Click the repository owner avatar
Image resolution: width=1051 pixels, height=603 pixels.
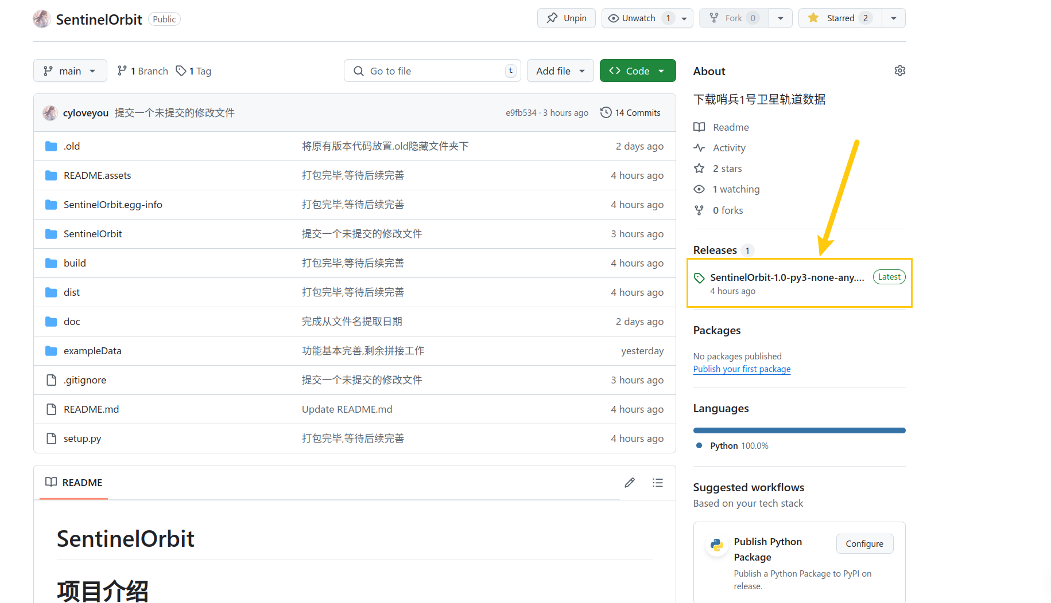[41, 19]
